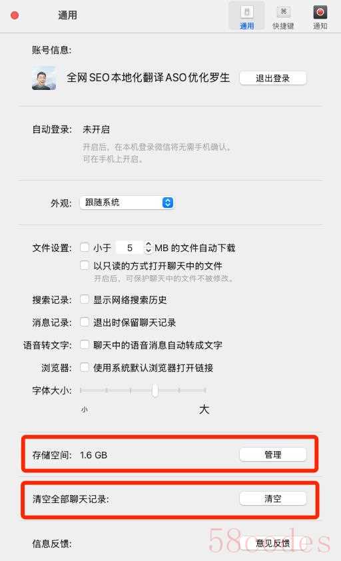Click the 清空 clear chat history button
The image size is (341, 561).
point(272,498)
